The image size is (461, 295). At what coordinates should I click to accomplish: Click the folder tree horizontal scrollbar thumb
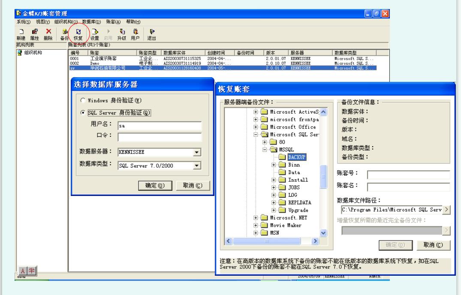point(267,241)
